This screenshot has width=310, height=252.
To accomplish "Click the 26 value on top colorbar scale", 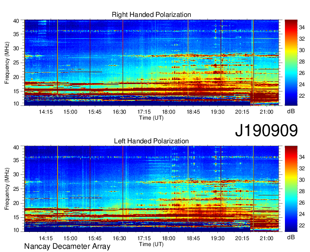I will tap(302, 73).
